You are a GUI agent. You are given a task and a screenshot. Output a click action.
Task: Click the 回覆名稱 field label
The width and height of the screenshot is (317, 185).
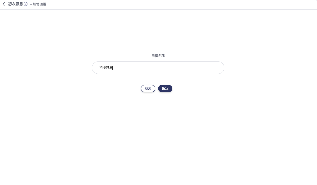coord(158,56)
